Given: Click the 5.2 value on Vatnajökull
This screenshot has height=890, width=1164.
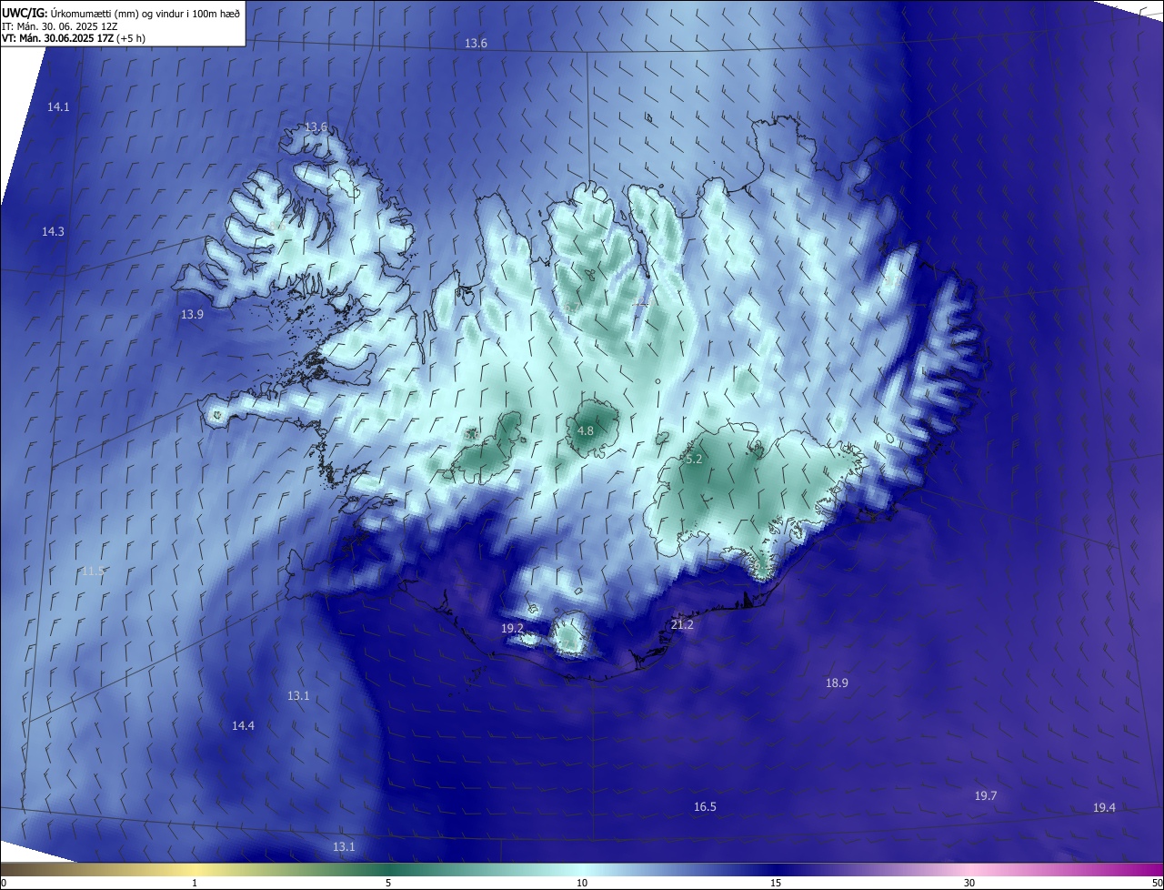Looking at the screenshot, I should click(x=694, y=460).
